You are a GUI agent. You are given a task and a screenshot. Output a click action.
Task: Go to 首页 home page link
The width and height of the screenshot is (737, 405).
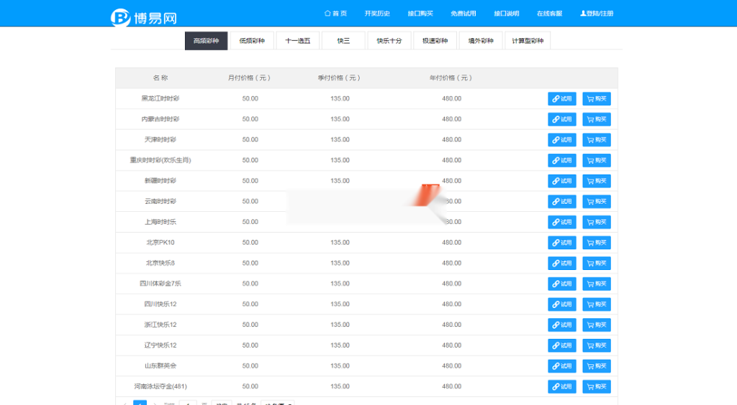click(x=335, y=14)
